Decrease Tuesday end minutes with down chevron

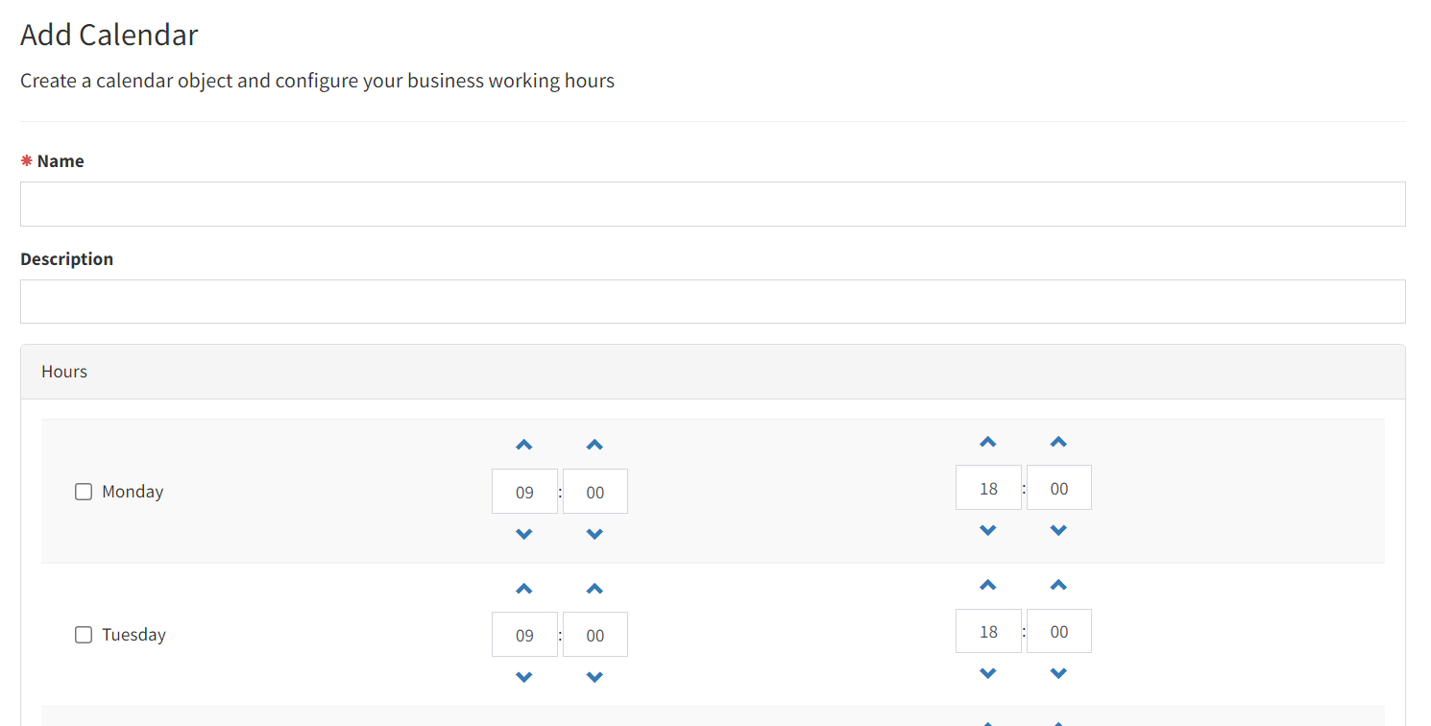click(x=1058, y=673)
